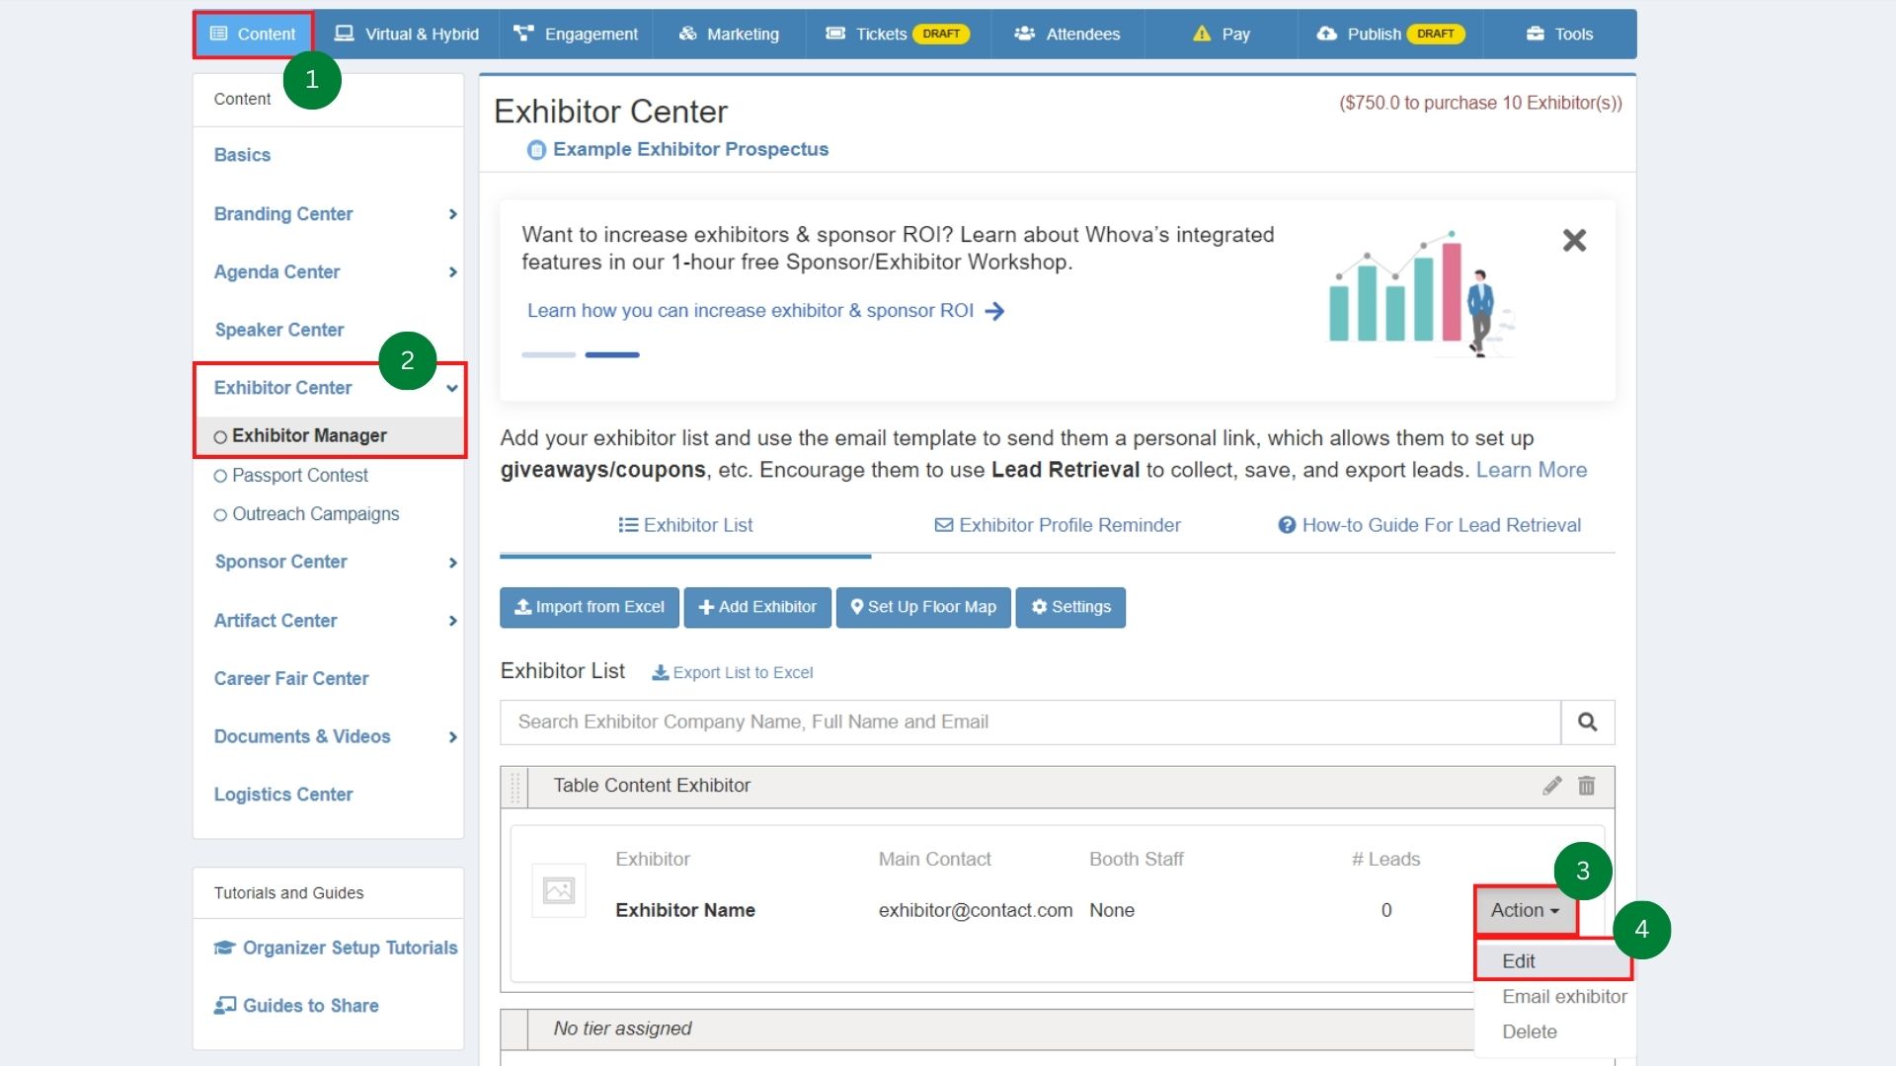Click the Export List to Excel download icon

(661, 672)
